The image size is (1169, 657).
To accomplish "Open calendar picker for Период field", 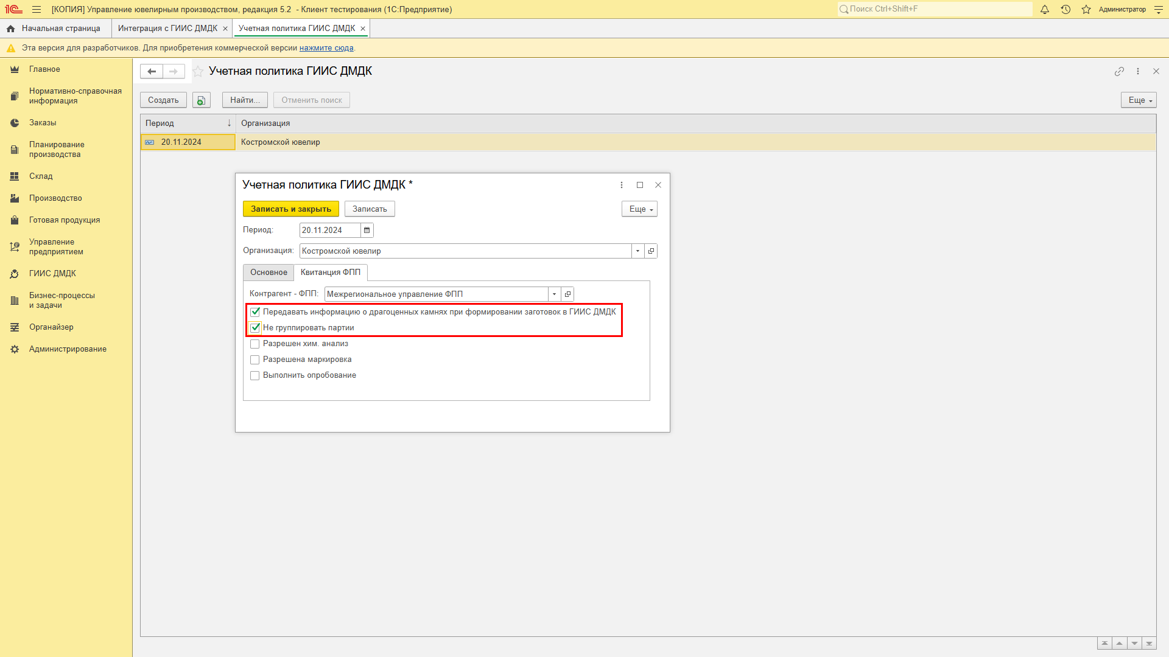I will pyautogui.click(x=367, y=230).
